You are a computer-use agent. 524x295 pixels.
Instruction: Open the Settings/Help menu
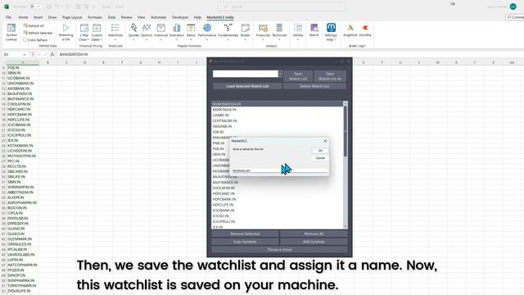(x=331, y=33)
